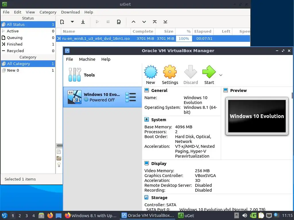Screen dimensions: 294x220
Task: Open the taskbar start menu icon
Action: pyautogui.click(x=5, y=215)
